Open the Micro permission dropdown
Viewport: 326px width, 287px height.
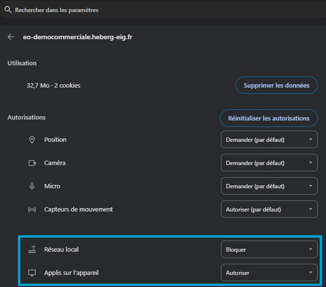point(269,186)
